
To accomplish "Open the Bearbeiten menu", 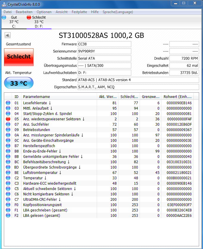I will (x=24, y=12).
